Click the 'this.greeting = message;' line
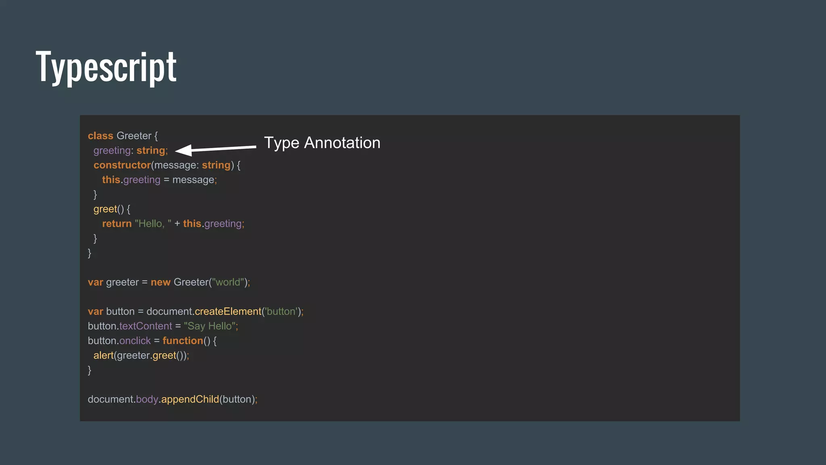Viewport: 826px width, 465px height. 159,180
